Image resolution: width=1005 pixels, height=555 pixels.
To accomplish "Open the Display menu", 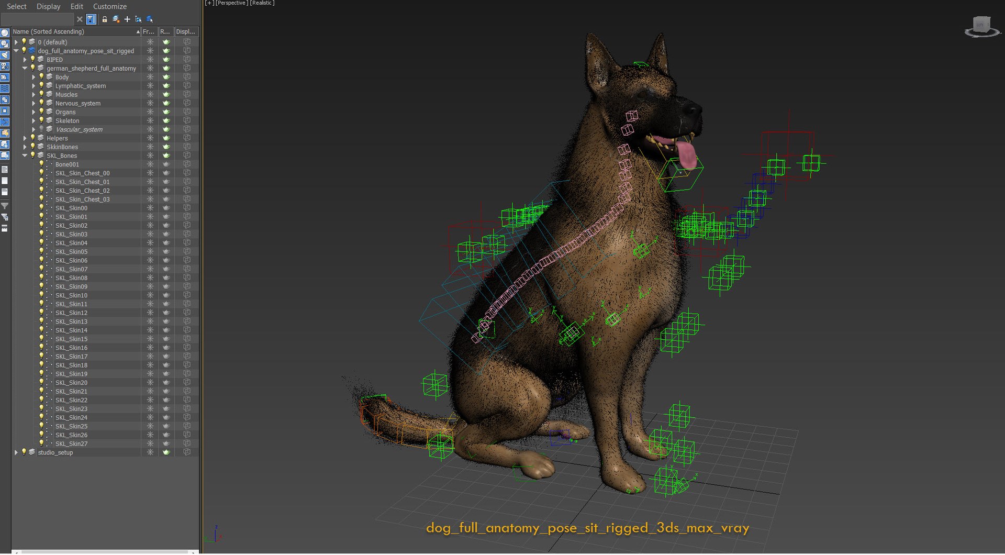I will [48, 6].
